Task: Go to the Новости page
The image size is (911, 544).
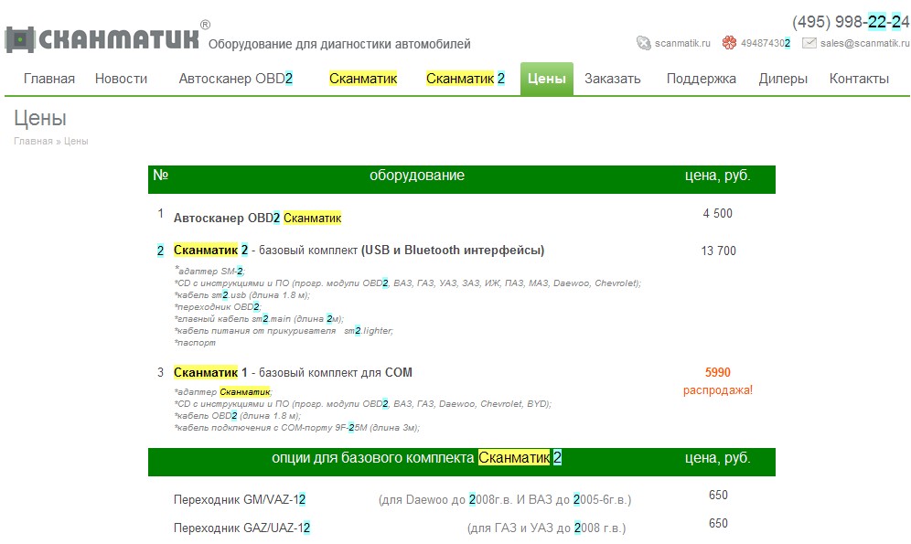Action: pyautogui.click(x=121, y=79)
